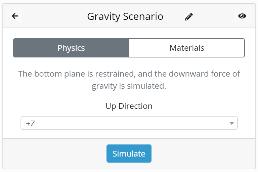
Task: Activate the grey Physics segment button
Action: [x=71, y=48]
